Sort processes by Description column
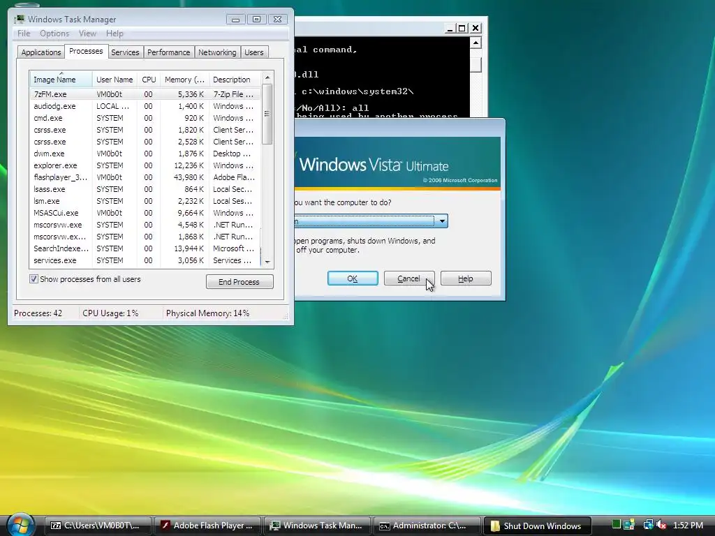 point(235,80)
